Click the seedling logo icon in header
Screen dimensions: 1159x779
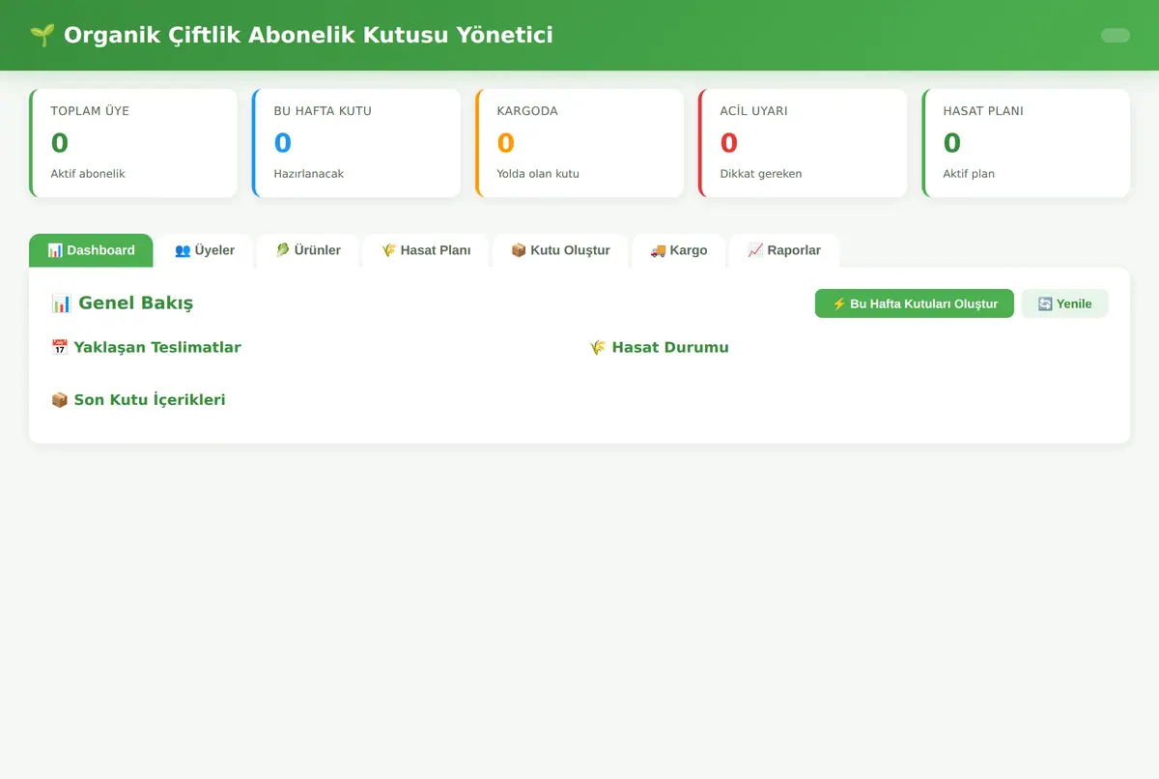pos(42,36)
